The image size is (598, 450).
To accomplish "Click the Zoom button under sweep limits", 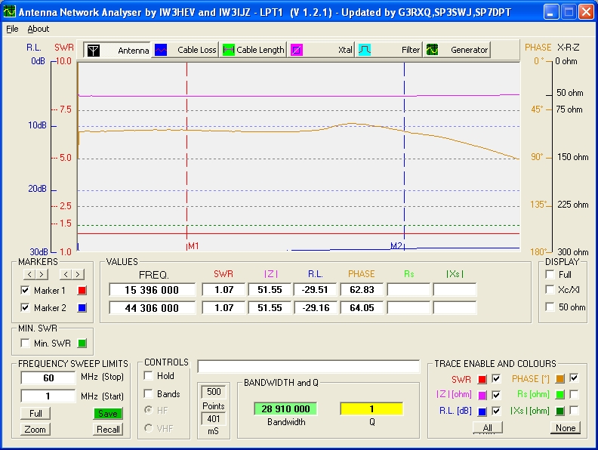I will (x=35, y=429).
